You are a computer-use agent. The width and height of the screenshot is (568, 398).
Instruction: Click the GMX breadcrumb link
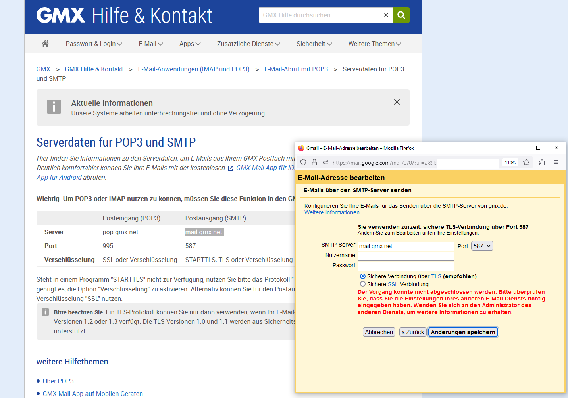pos(43,69)
